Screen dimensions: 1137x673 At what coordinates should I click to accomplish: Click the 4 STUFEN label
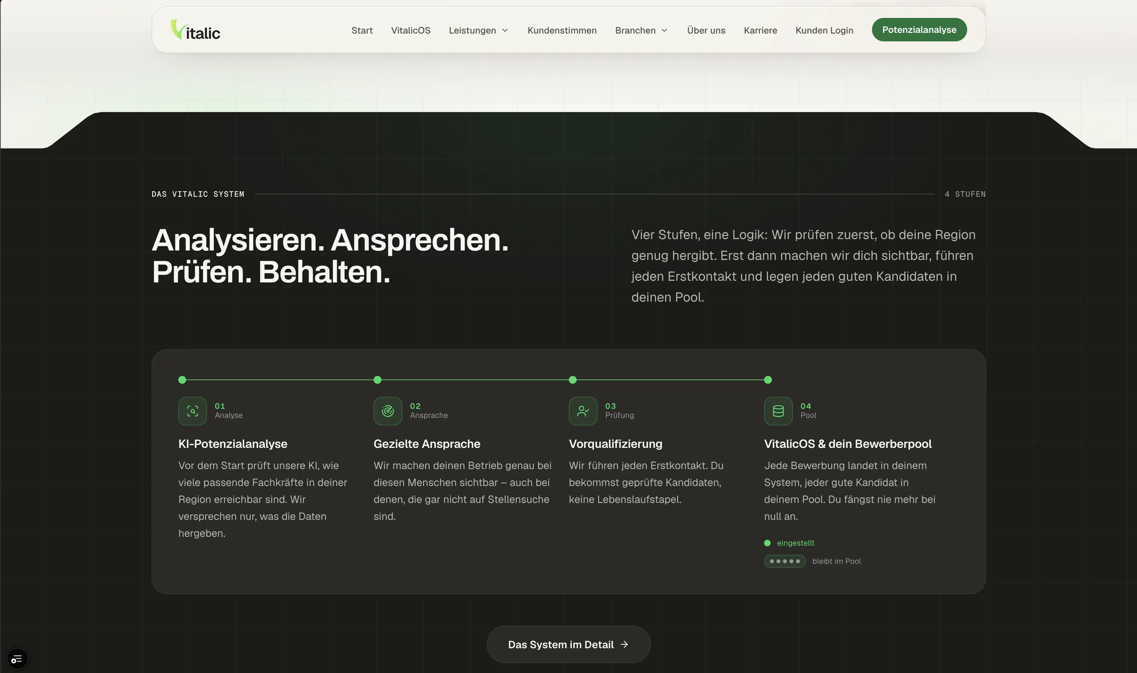pos(965,194)
